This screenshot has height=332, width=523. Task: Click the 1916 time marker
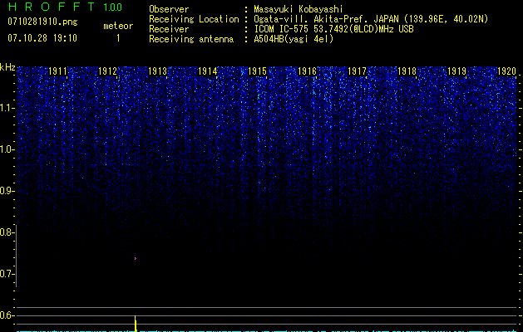(307, 71)
